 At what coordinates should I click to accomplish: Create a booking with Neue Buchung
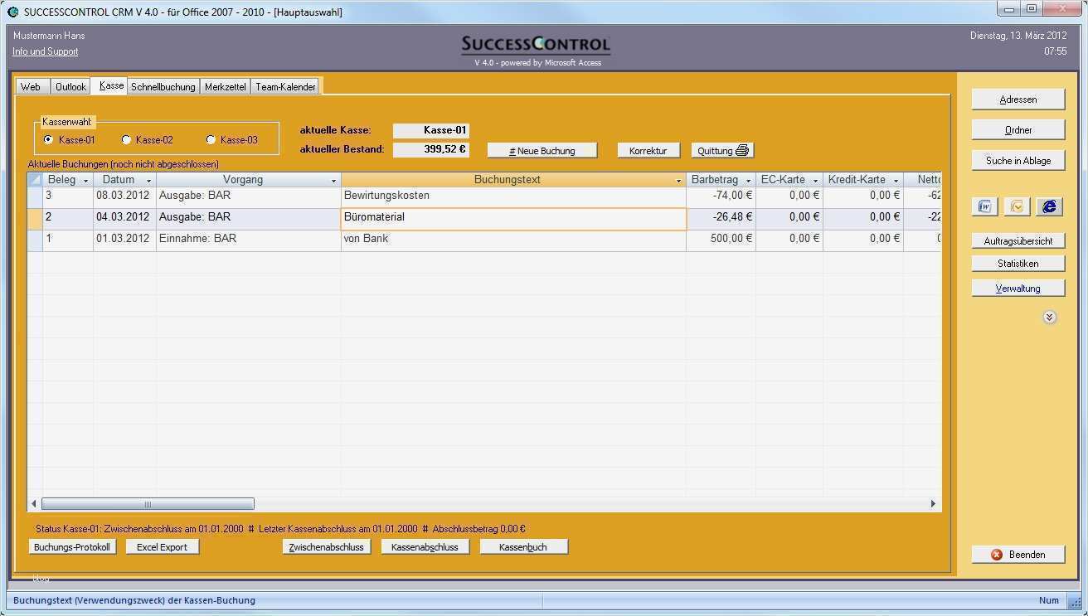[542, 150]
